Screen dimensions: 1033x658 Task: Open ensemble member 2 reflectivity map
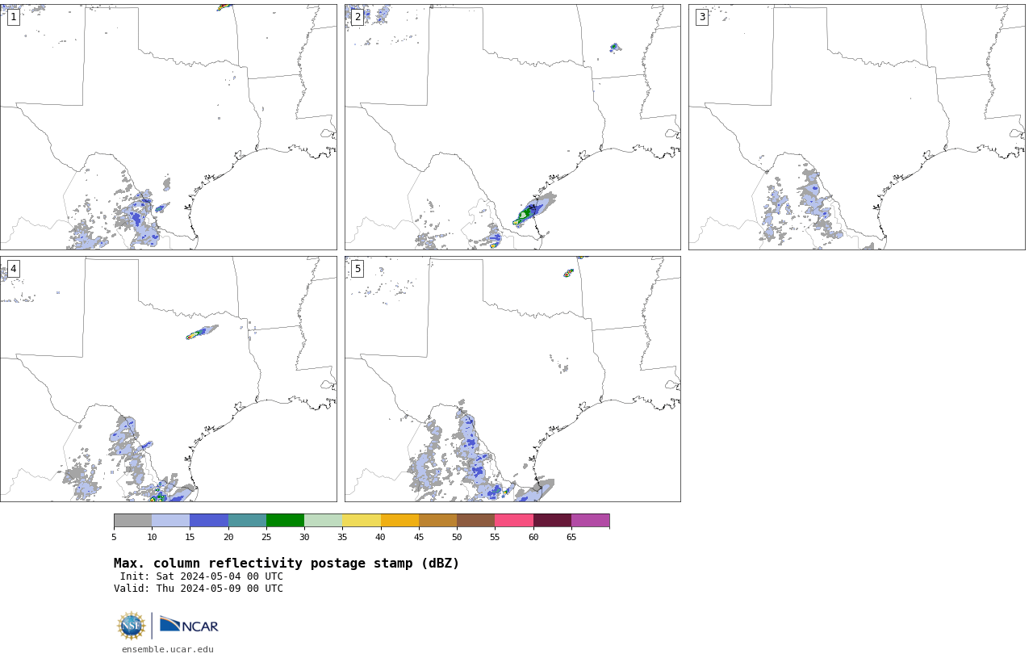click(512, 127)
